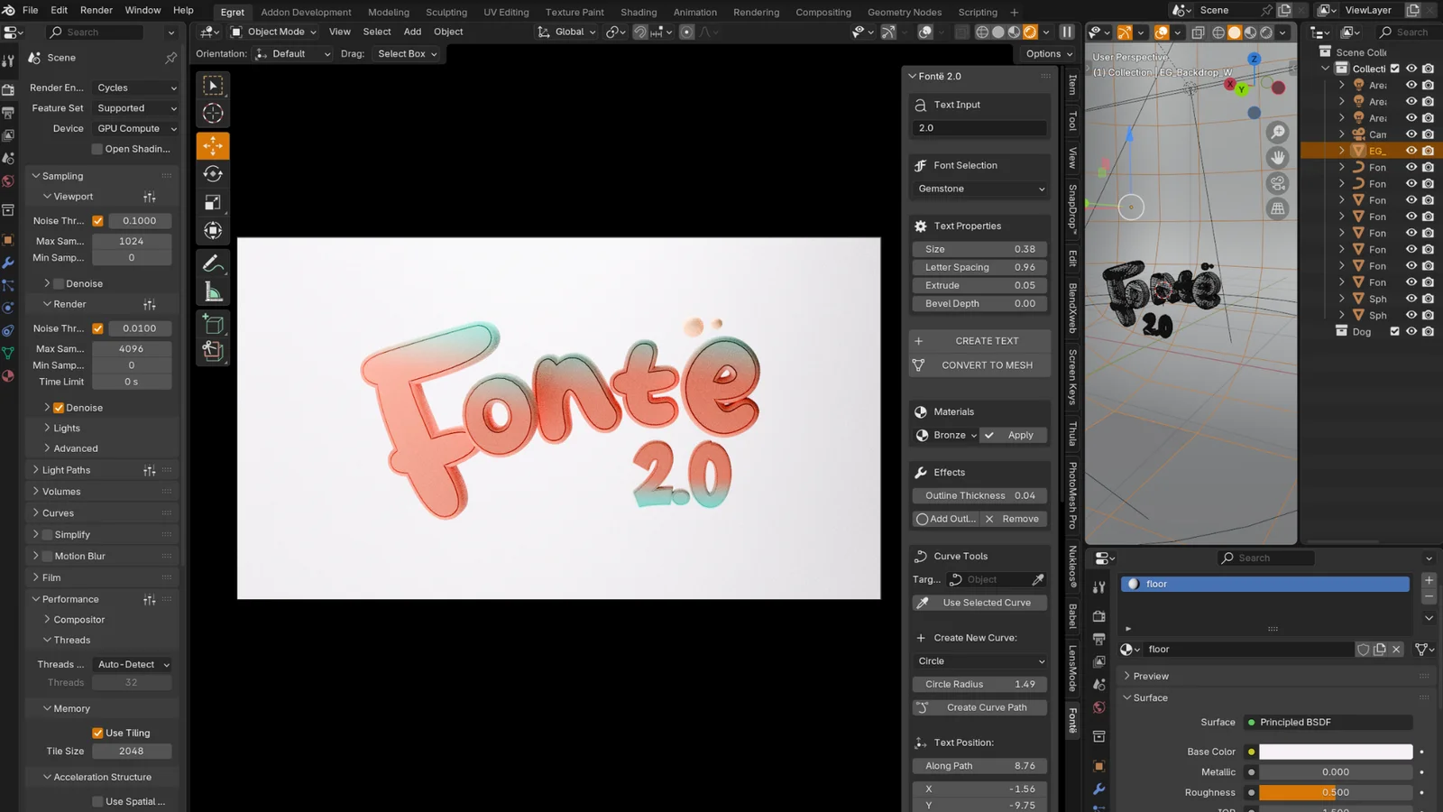Pick the Annotate tool

[213, 263]
